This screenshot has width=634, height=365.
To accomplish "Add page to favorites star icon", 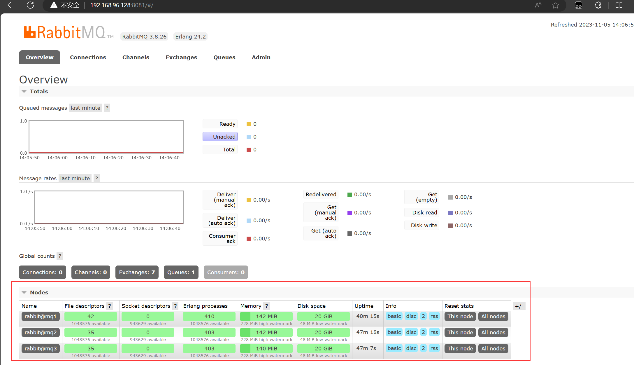I will pyautogui.click(x=556, y=5).
